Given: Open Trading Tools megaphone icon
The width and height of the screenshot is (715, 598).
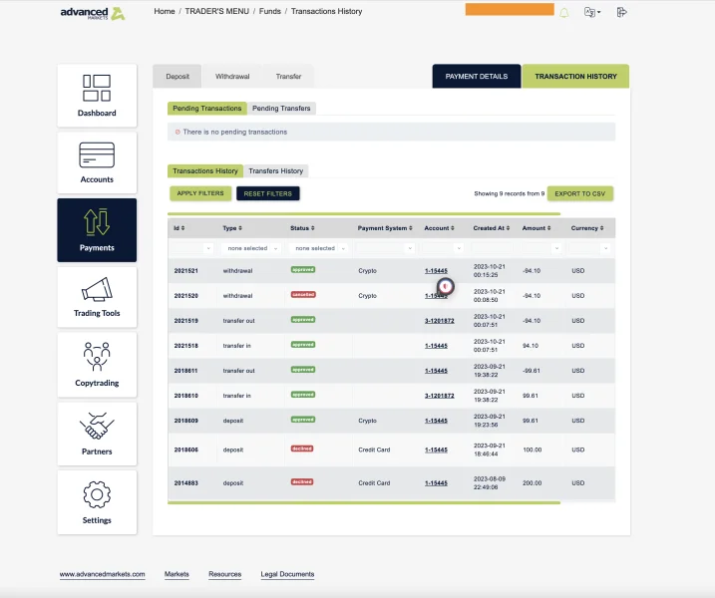Looking at the screenshot, I should [x=97, y=289].
